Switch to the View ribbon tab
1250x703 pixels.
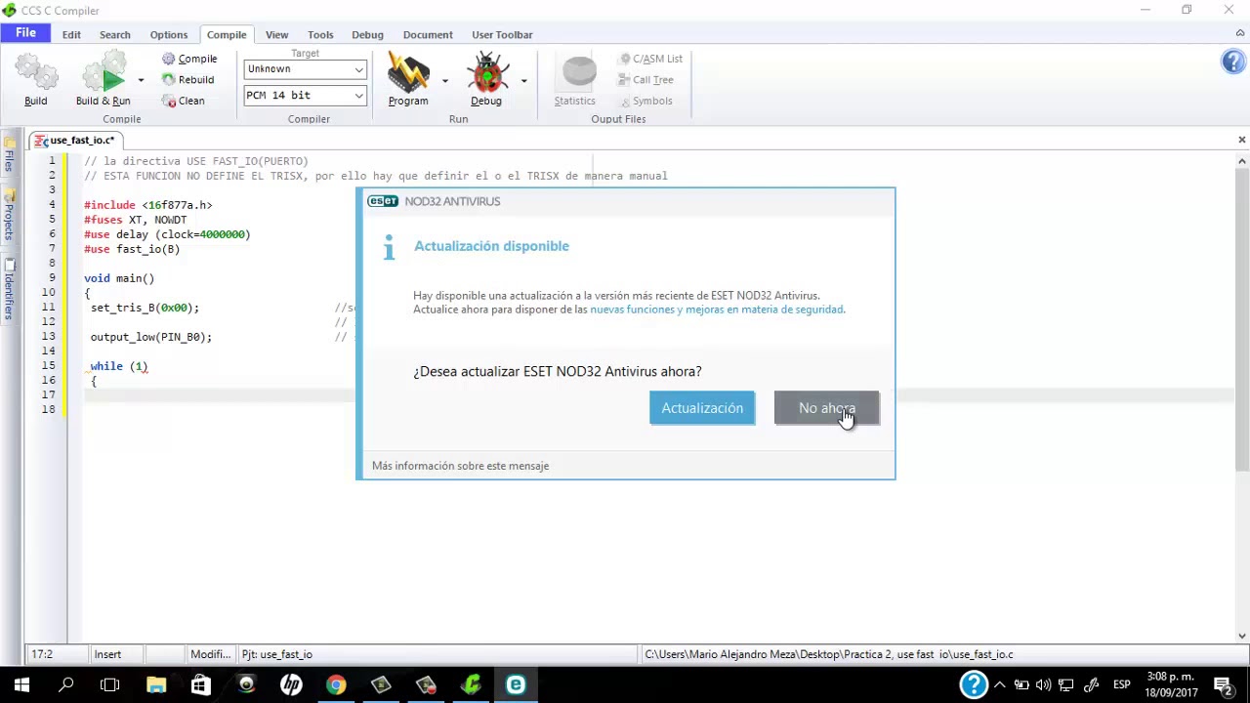(277, 35)
